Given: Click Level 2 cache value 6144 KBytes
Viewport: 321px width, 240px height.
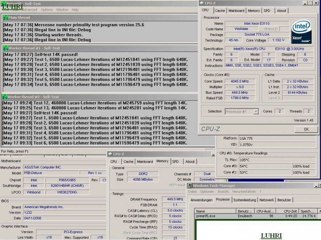Looking at the screenshot, I should [x=297, y=92].
